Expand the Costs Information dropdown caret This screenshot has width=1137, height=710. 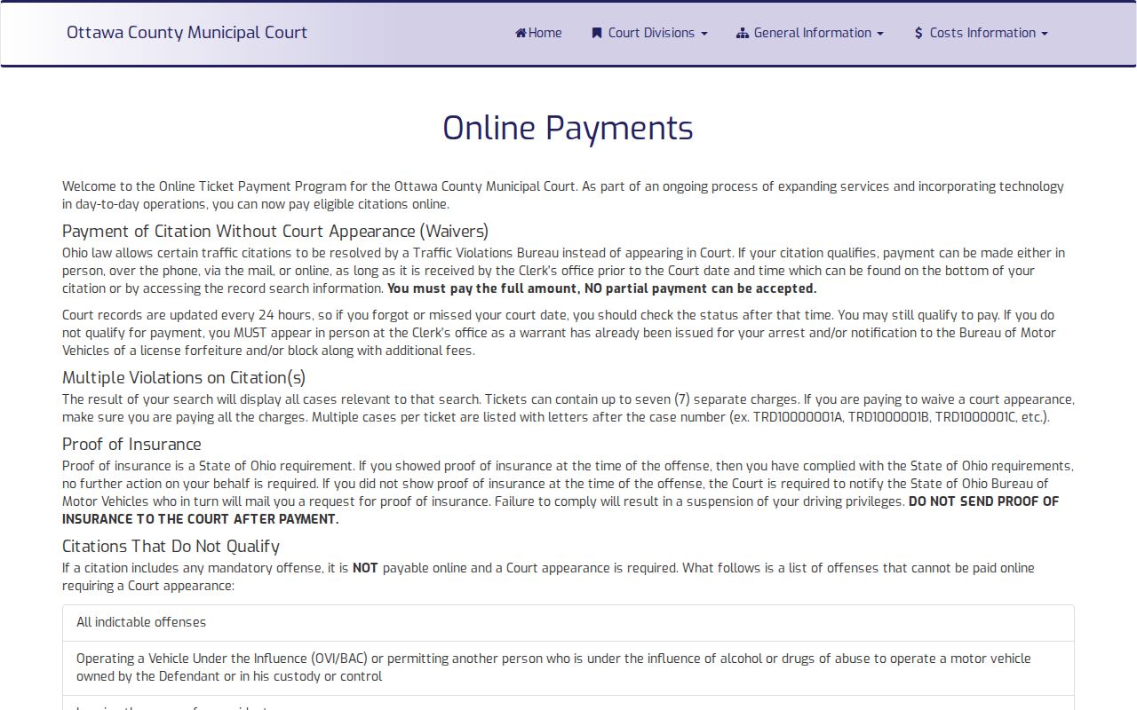pos(1045,34)
